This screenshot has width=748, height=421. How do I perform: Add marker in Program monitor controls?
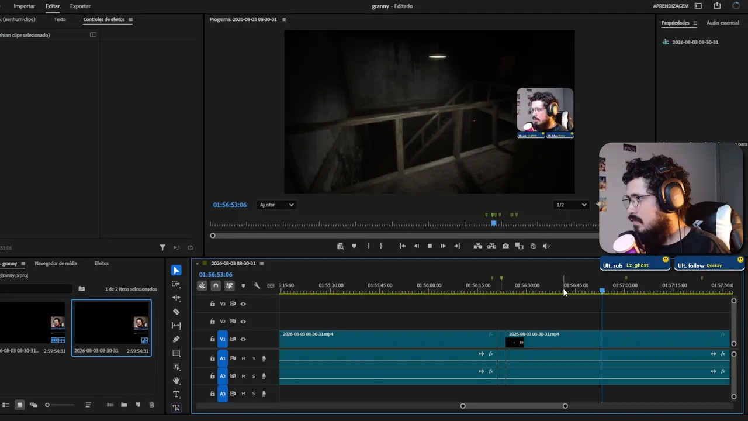[x=354, y=246]
